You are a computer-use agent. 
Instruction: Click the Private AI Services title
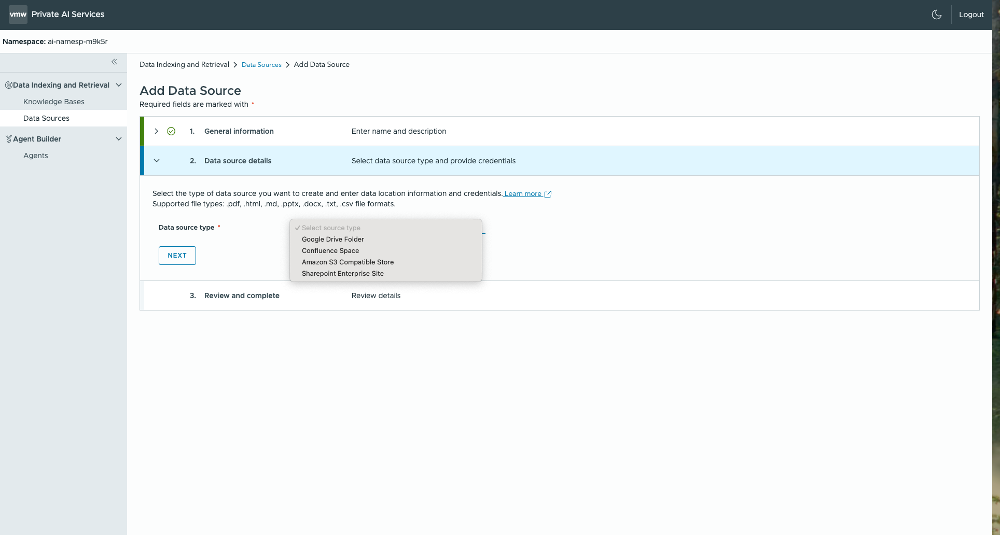(68, 15)
